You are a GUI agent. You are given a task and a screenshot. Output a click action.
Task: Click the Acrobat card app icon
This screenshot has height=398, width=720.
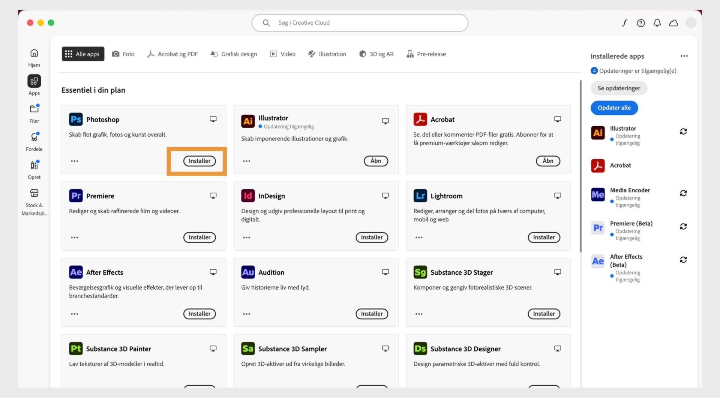tap(420, 119)
